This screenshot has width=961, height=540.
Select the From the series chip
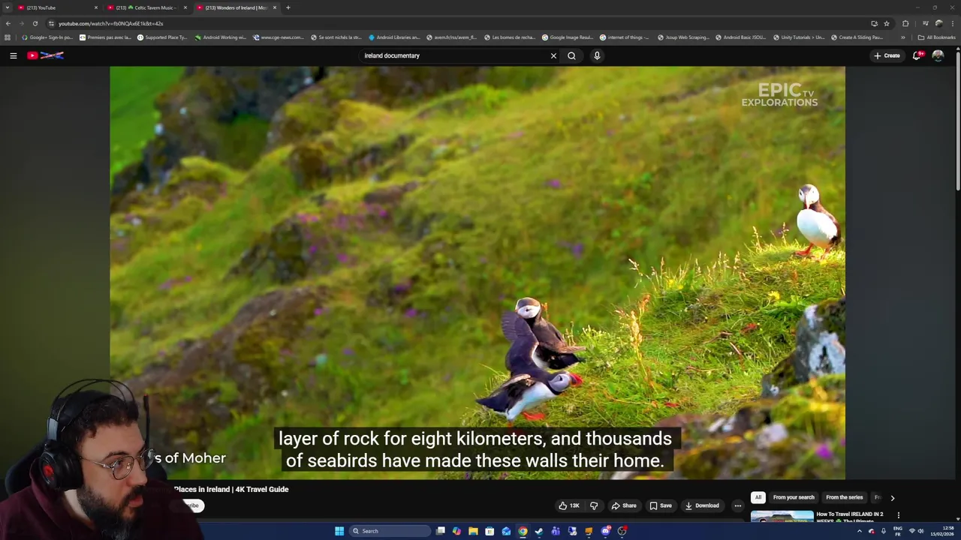click(845, 497)
